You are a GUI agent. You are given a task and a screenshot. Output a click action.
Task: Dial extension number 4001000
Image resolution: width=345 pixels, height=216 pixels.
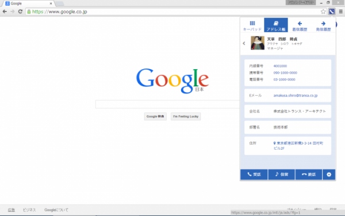[280, 66]
